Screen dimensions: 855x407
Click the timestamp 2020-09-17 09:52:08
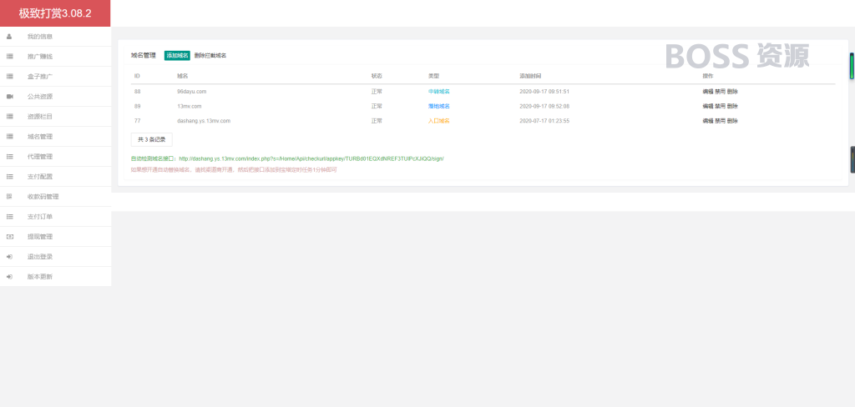pyautogui.click(x=544, y=106)
